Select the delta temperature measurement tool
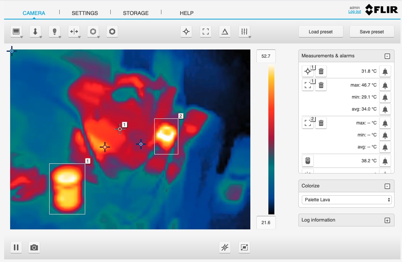Screen dimensions: 402x262 point(224,31)
